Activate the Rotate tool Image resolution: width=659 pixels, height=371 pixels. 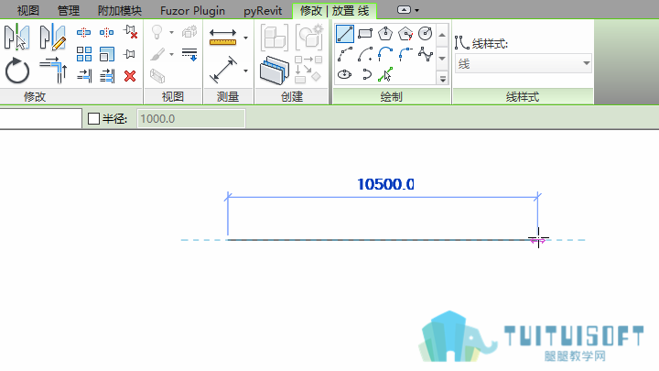point(17,70)
